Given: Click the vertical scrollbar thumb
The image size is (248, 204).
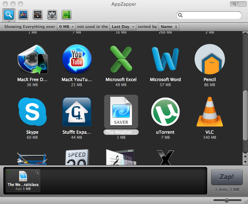Looking at the screenshot, I should click(245, 115).
